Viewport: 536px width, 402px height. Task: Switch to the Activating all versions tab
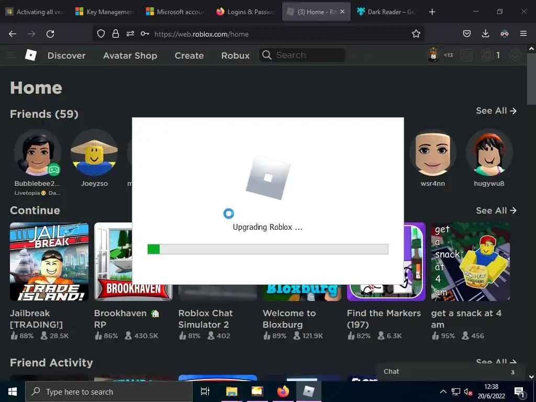[x=34, y=12]
